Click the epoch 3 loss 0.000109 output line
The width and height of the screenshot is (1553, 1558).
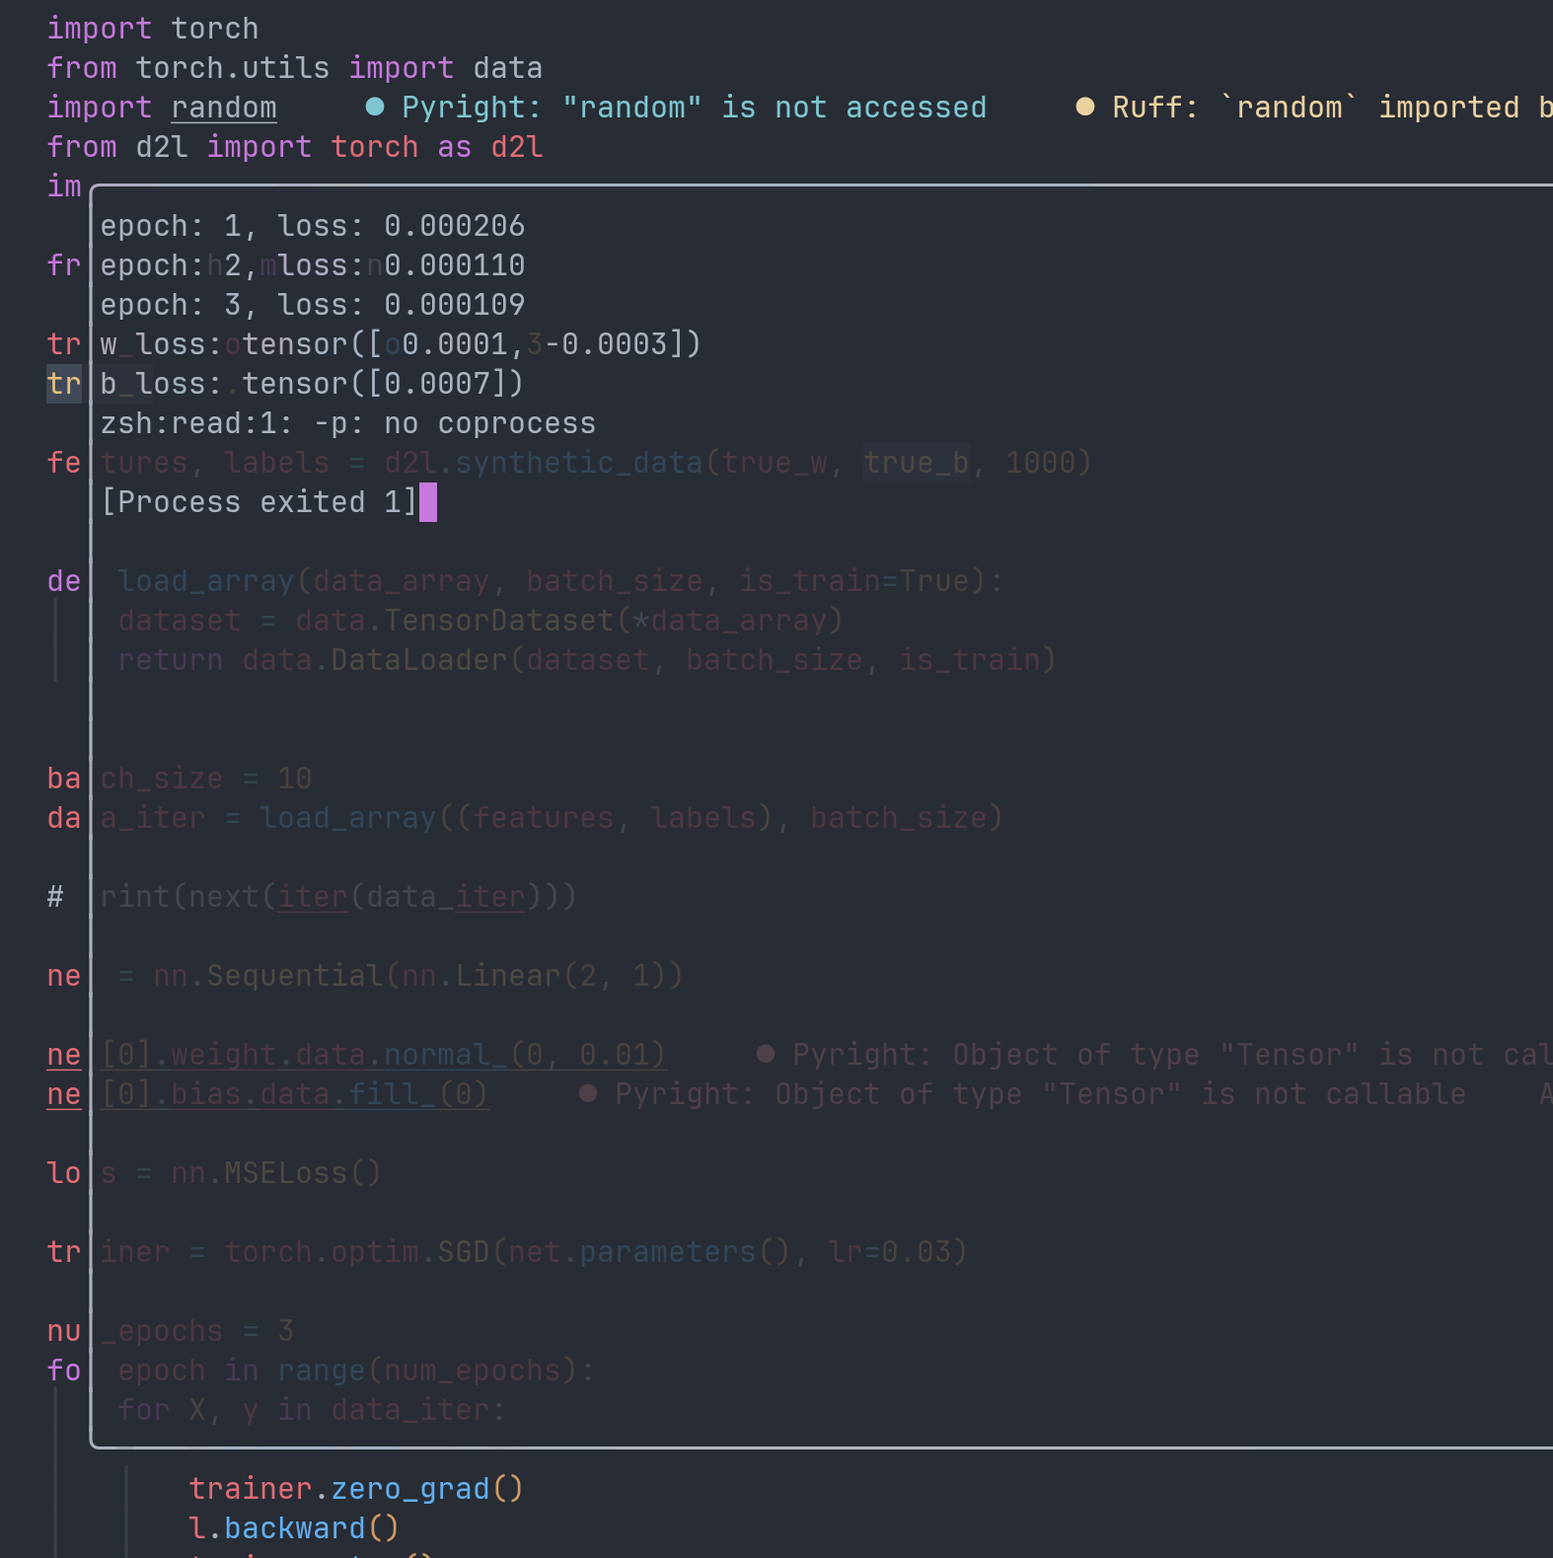[x=312, y=305]
